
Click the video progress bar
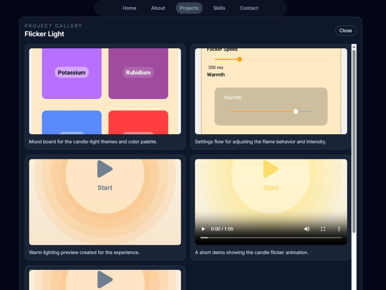click(x=271, y=238)
